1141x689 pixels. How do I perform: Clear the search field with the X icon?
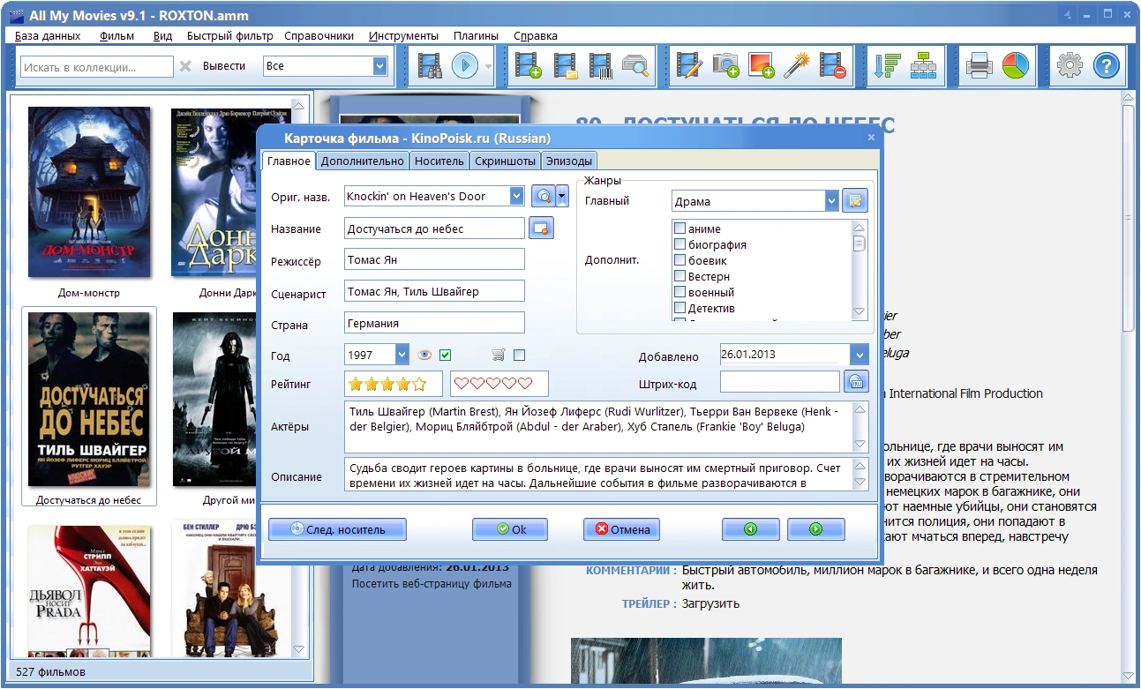[185, 66]
